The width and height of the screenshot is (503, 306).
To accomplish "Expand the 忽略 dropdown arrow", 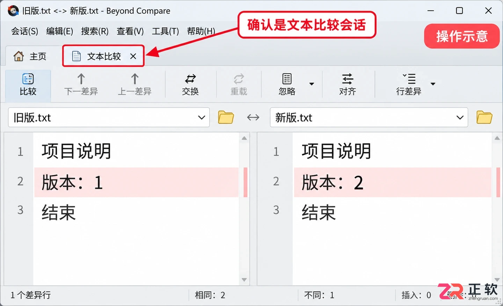I will tap(312, 84).
